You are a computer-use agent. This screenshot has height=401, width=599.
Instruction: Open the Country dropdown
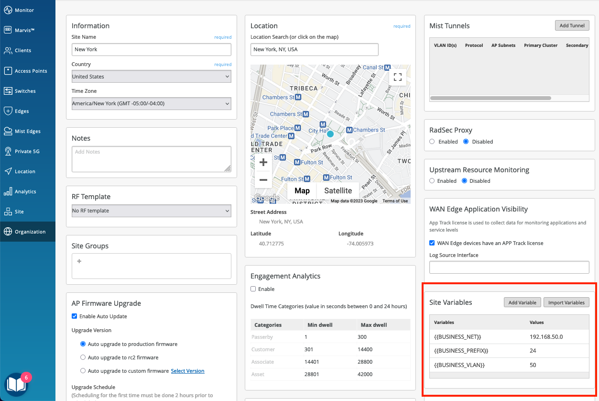pyautogui.click(x=151, y=77)
